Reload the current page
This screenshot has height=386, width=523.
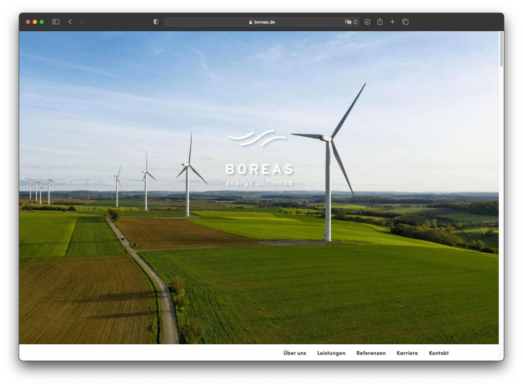[x=356, y=22]
